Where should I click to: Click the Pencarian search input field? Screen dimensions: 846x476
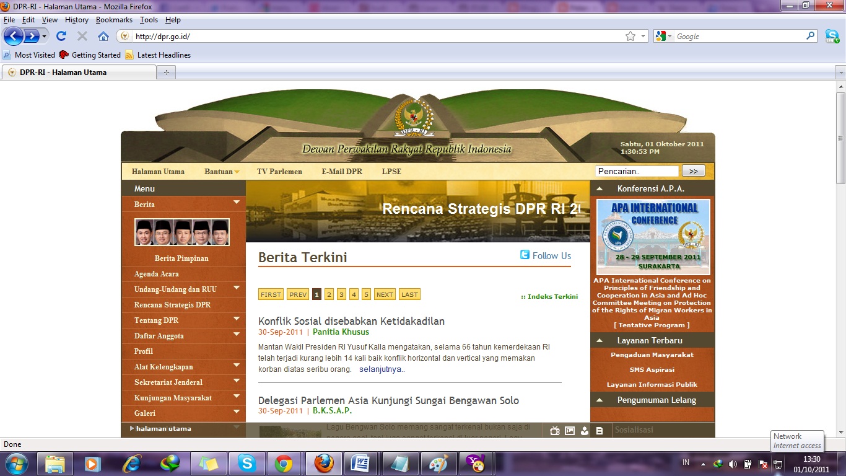(x=637, y=171)
